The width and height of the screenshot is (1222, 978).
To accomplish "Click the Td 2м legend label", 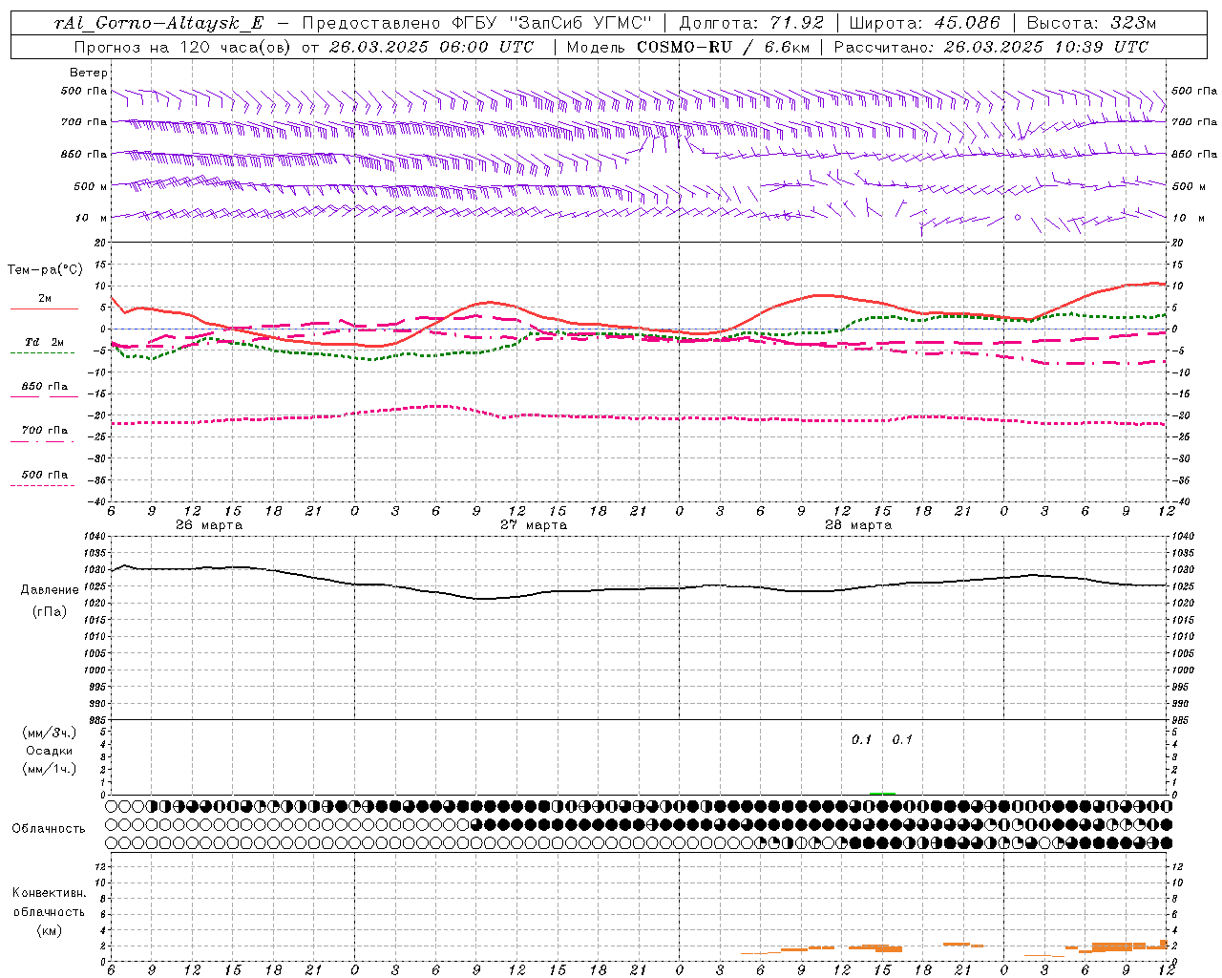I will [x=45, y=342].
